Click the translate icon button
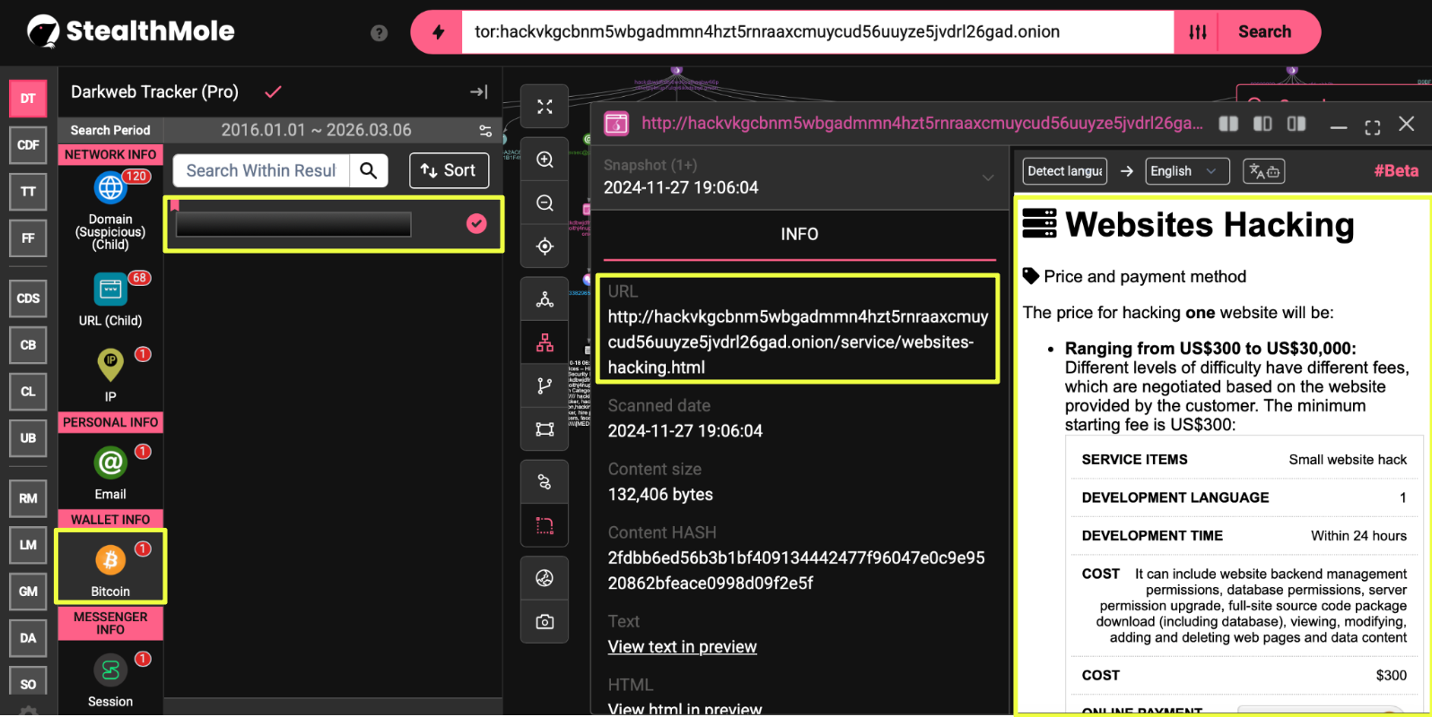1432x717 pixels. (1263, 171)
